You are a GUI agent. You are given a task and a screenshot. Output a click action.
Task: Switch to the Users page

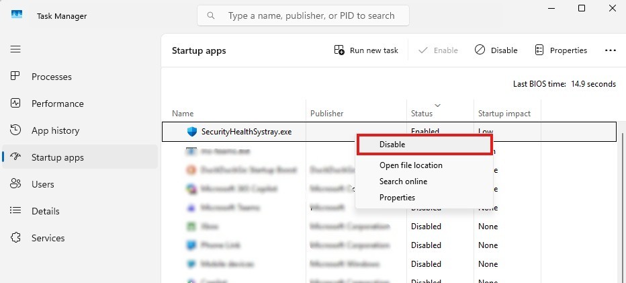pyautogui.click(x=80, y=184)
